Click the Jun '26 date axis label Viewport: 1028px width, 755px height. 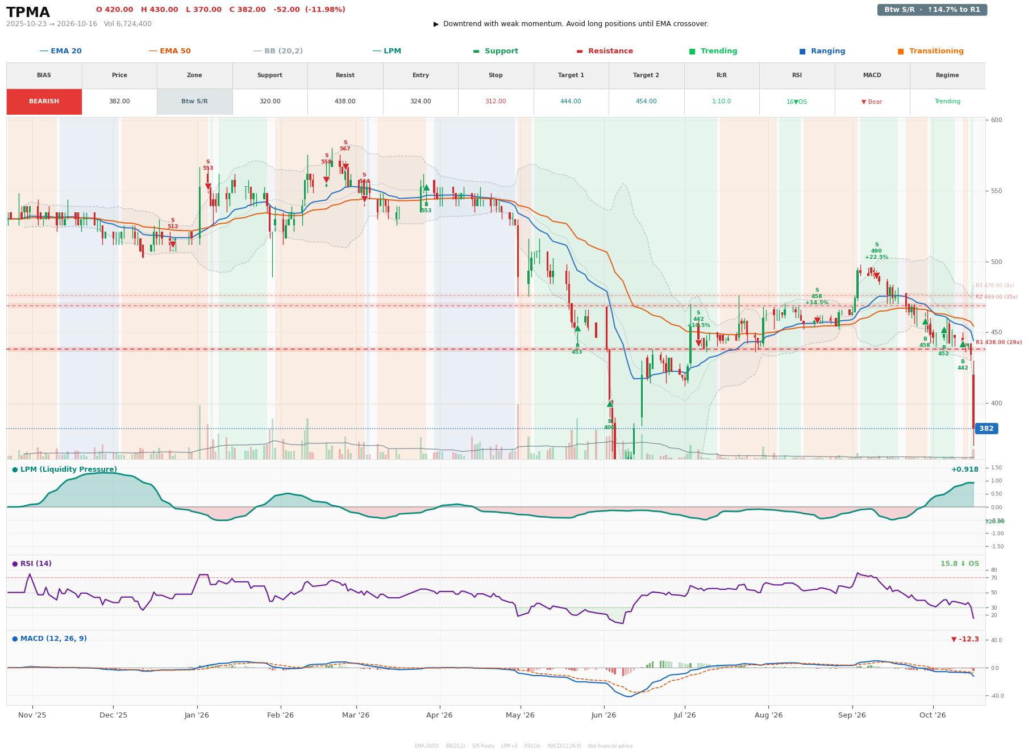(x=604, y=715)
